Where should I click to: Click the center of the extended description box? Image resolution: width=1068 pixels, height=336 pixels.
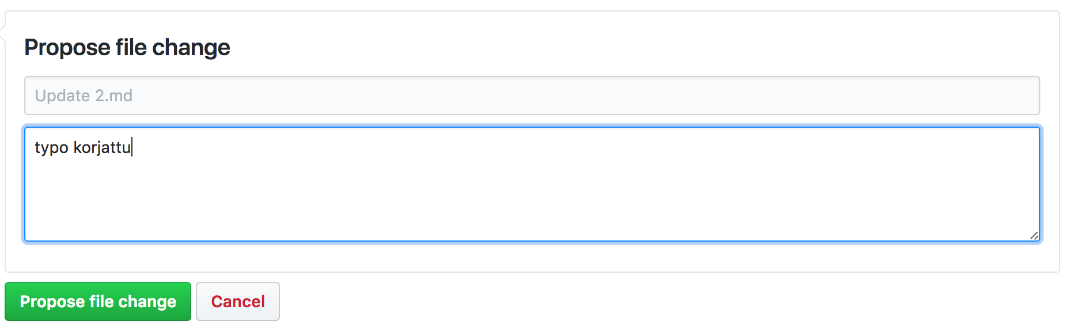(x=532, y=184)
